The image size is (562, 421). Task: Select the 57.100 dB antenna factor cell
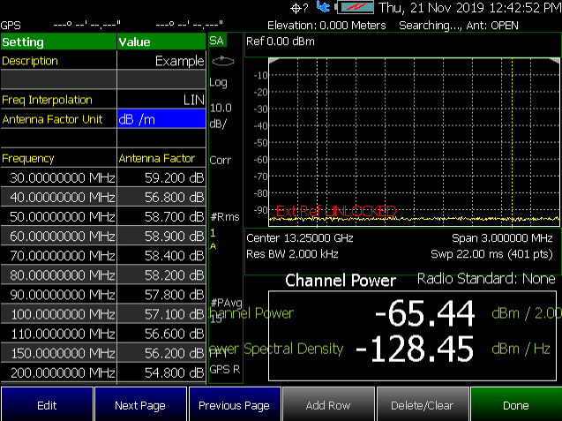point(161,314)
